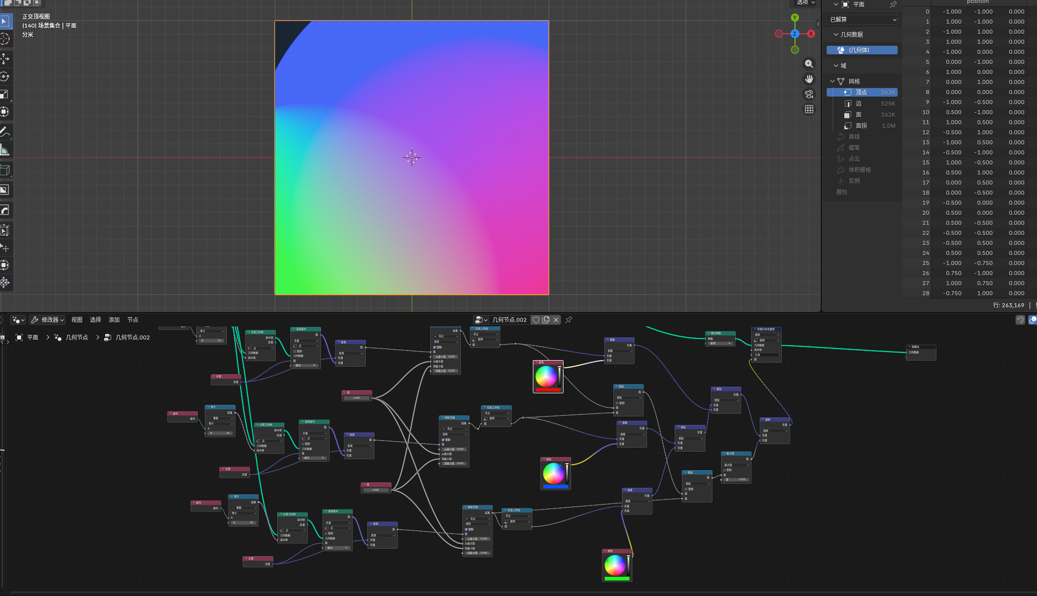
Task: Click the Z axis on navigation gizmo
Action: click(x=795, y=34)
